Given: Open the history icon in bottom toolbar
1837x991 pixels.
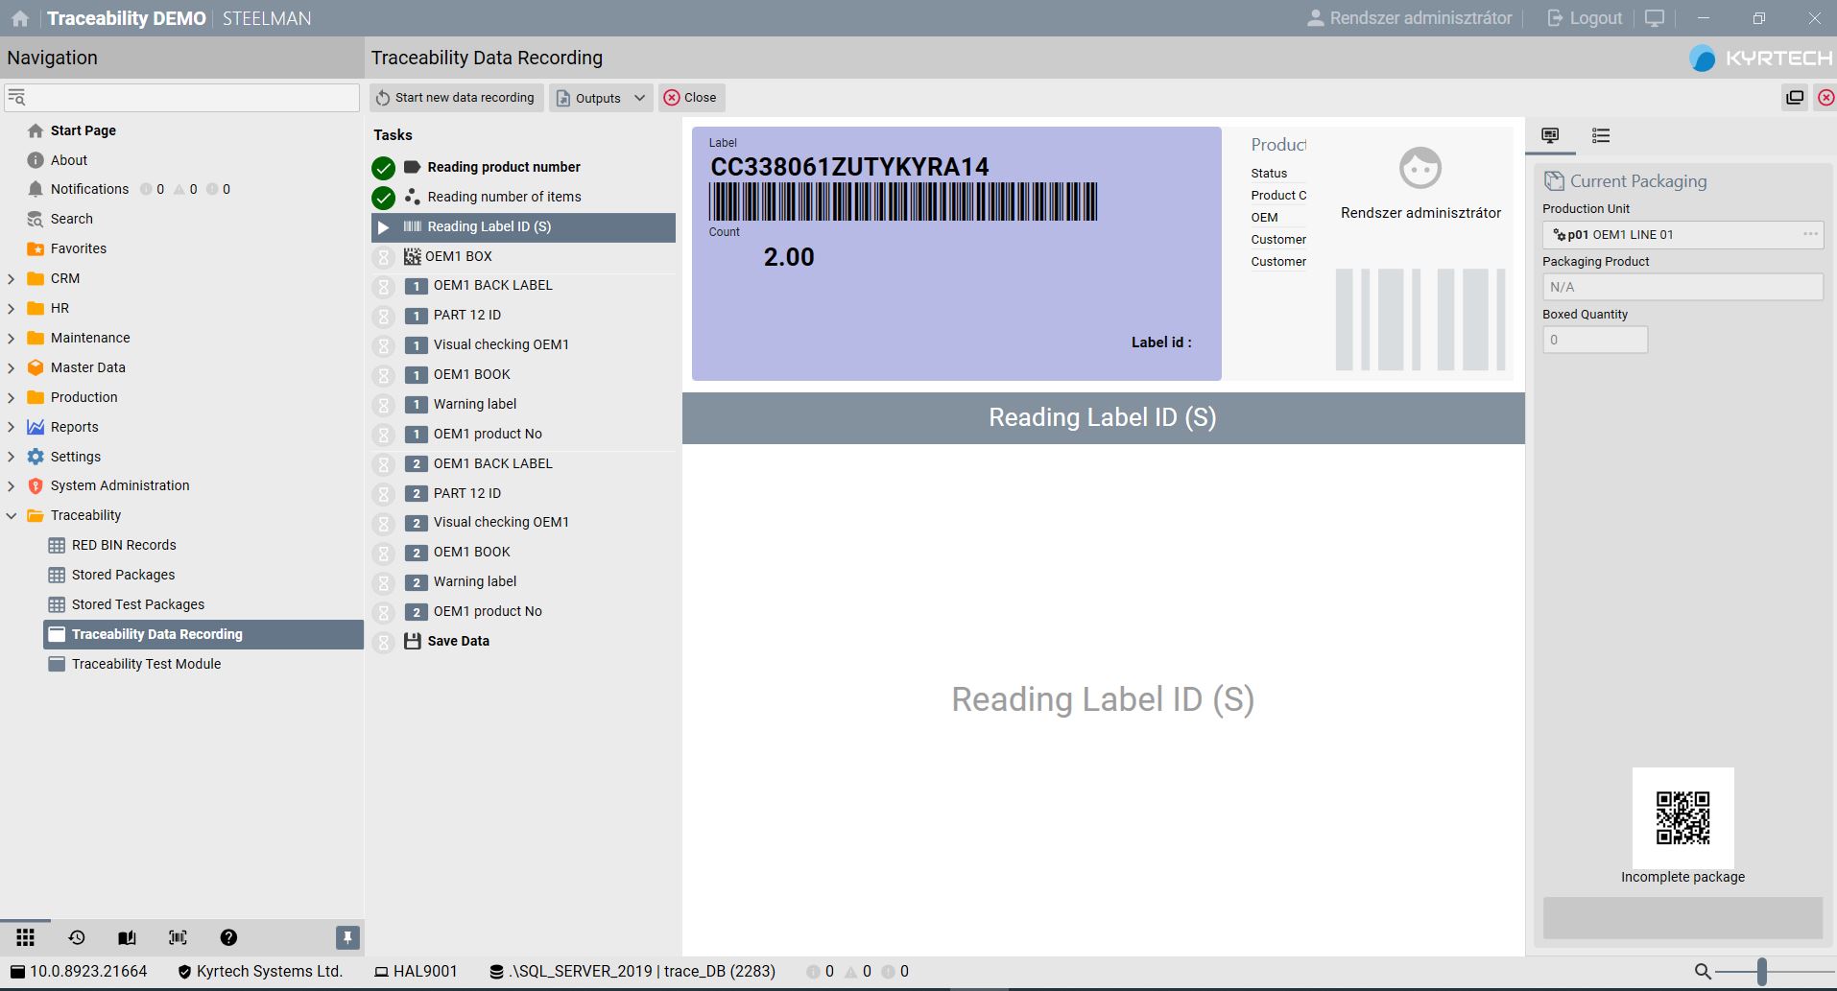Looking at the screenshot, I should (x=77, y=937).
